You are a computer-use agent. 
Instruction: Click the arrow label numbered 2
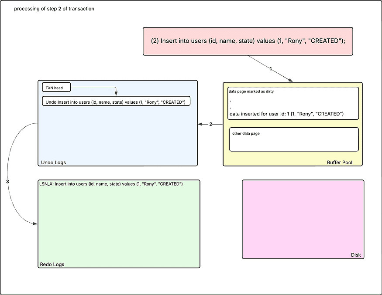[x=210, y=124]
